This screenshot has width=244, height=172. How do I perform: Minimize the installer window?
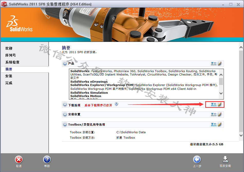(x=223, y=5)
